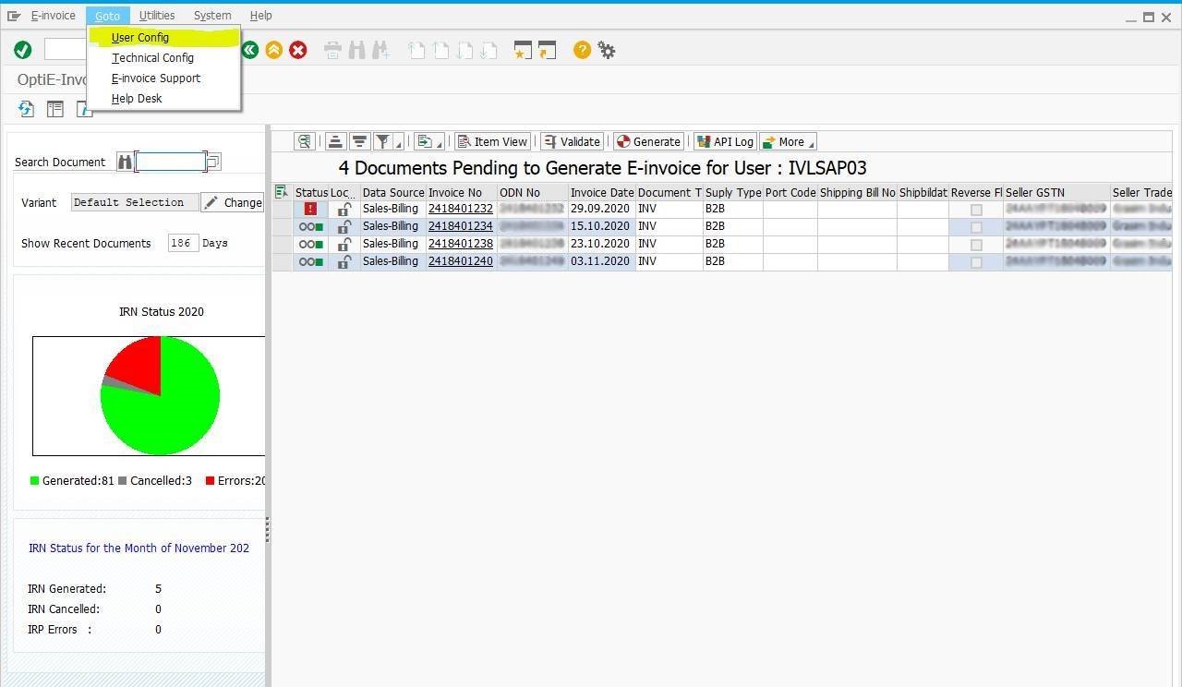The height and width of the screenshot is (687, 1182).
Task: Click the Sort Descending icon
Action: tap(359, 141)
